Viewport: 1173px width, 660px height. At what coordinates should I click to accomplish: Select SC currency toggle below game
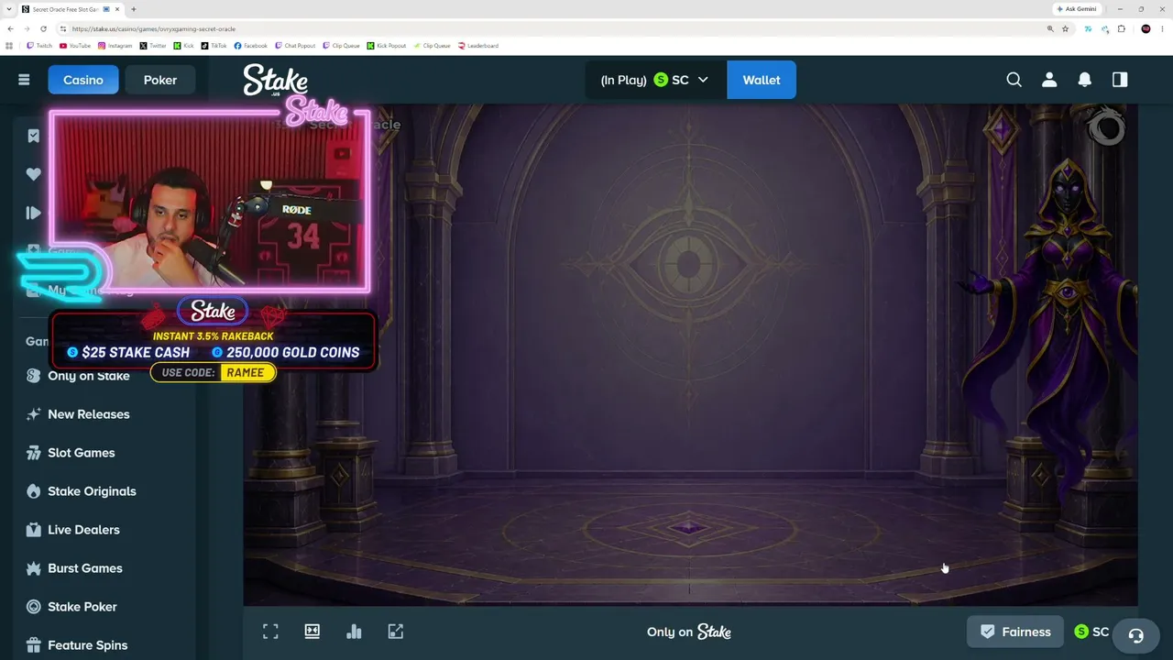pos(1091,632)
